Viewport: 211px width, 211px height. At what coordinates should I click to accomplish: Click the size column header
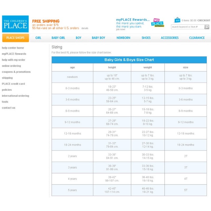coord(186,68)
